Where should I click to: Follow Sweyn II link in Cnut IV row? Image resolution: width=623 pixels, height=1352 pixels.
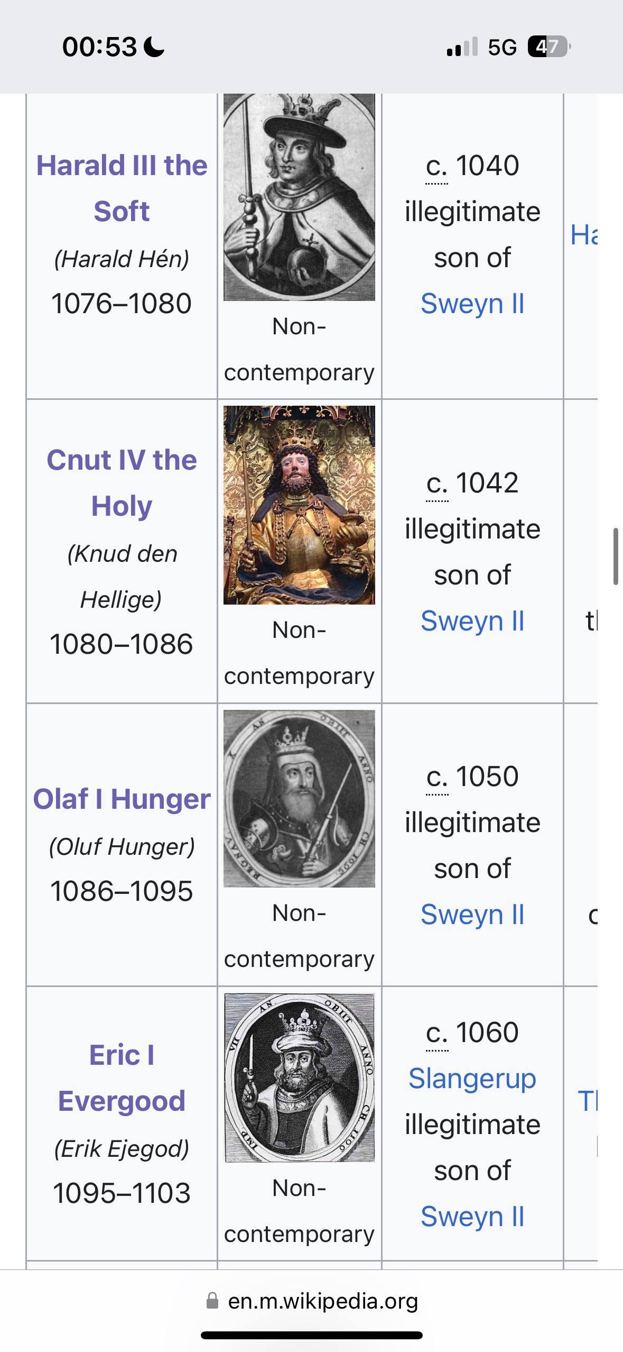tap(472, 621)
